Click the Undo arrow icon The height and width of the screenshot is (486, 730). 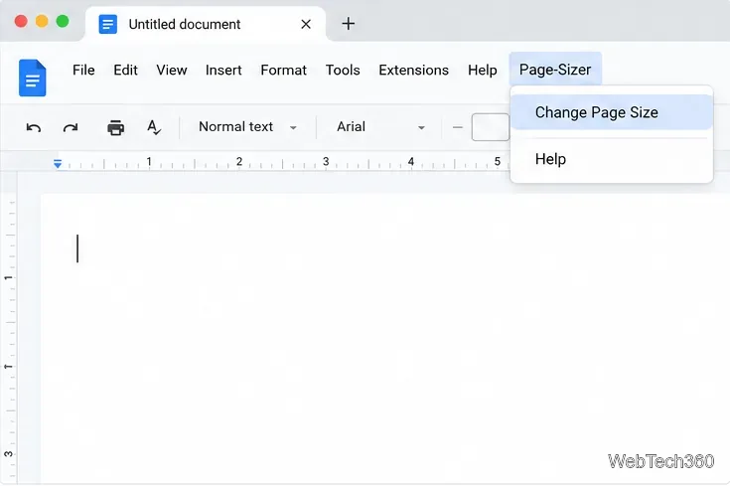click(x=33, y=127)
